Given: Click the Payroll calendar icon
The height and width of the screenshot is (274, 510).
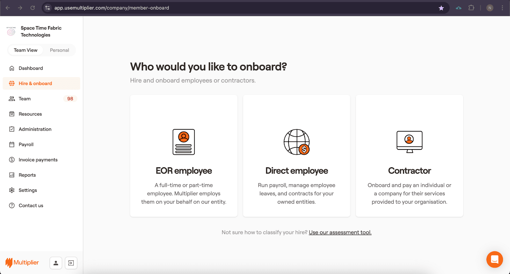Looking at the screenshot, I should [x=12, y=145].
